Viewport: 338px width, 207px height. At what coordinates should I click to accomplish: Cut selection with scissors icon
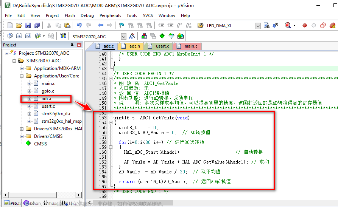pyautogui.click(x=49, y=25)
